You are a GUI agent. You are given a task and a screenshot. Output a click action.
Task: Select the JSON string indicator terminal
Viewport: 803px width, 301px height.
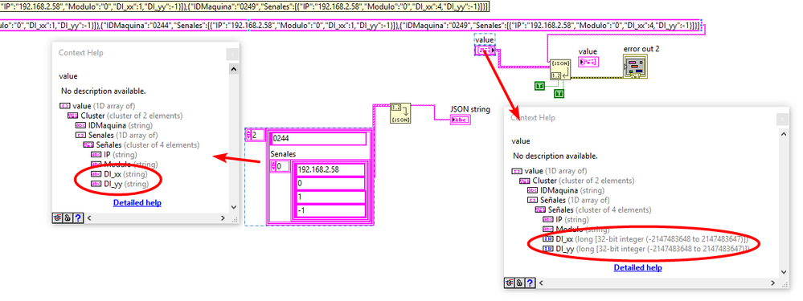tap(461, 120)
